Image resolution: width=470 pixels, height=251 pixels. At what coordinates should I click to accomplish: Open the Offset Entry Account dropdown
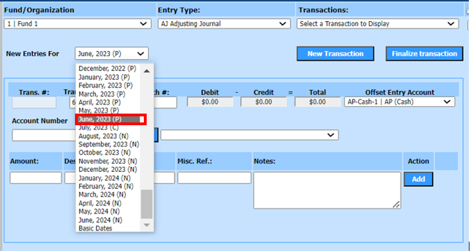[x=399, y=102]
